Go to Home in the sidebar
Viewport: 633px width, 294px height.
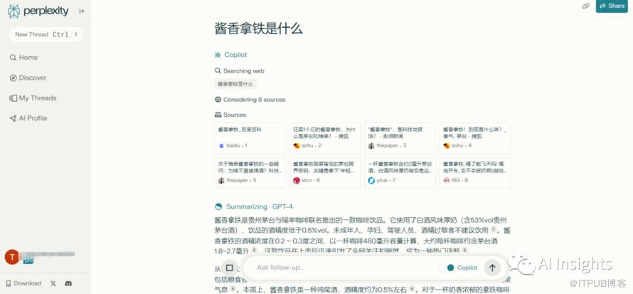pos(23,58)
